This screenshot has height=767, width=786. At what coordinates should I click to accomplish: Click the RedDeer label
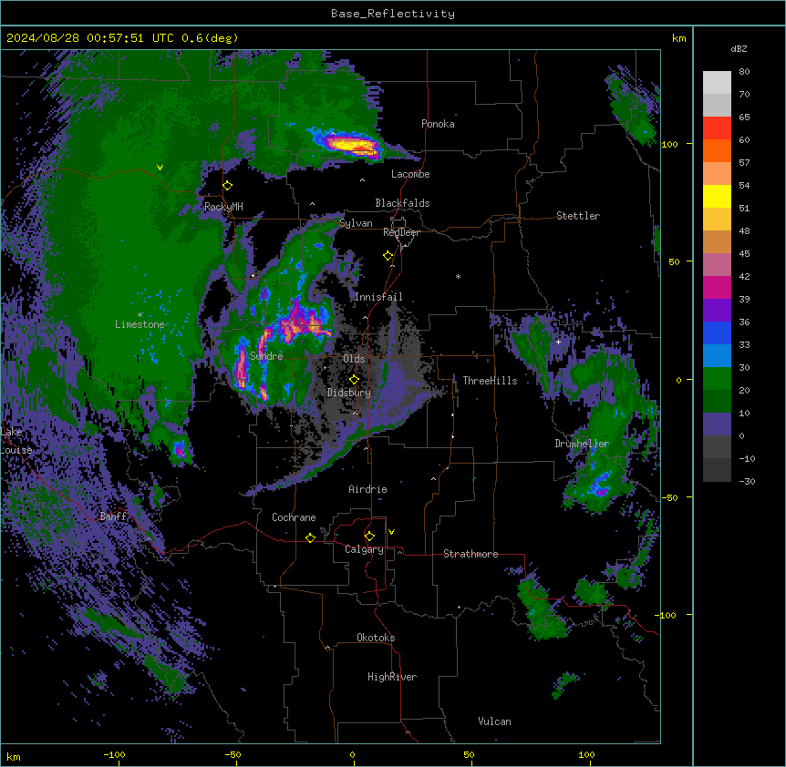(x=401, y=232)
